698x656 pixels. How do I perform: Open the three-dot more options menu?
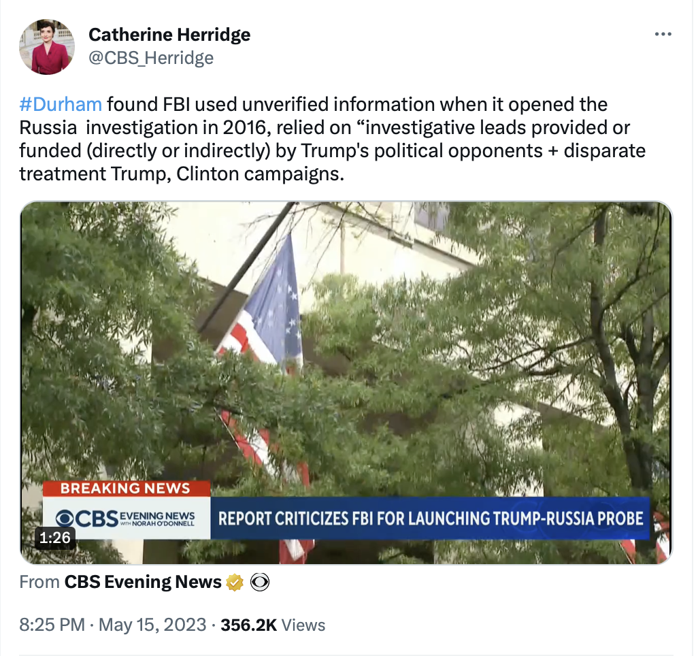click(x=663, y=34)
